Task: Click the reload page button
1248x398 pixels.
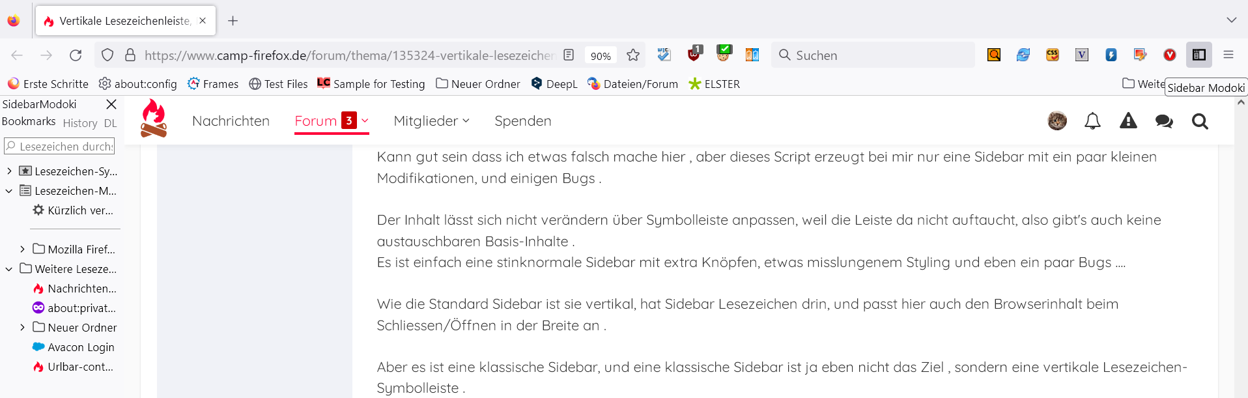Action: pyautogui.click(x=76, y=55)
